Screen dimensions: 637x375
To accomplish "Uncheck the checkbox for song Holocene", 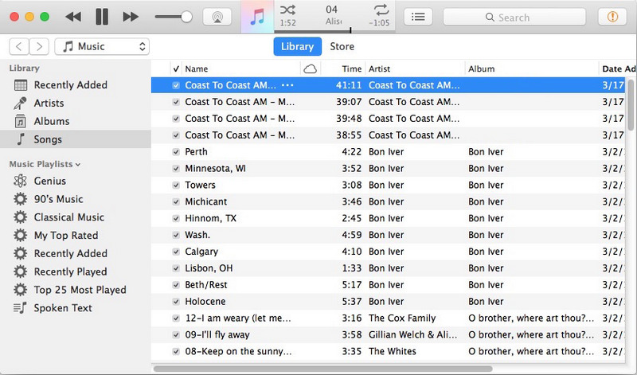I will click(x=176, y=302).
